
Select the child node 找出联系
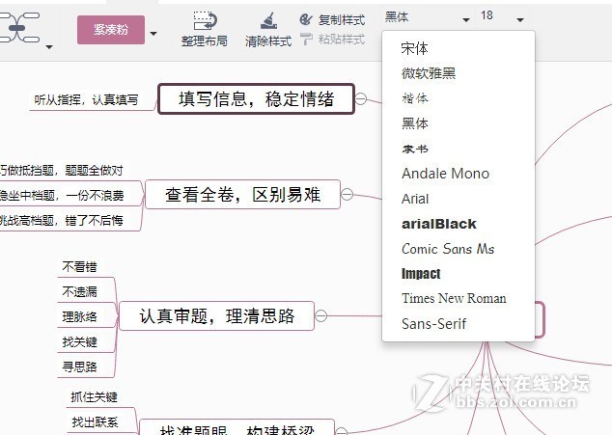[x=95, y=422]
